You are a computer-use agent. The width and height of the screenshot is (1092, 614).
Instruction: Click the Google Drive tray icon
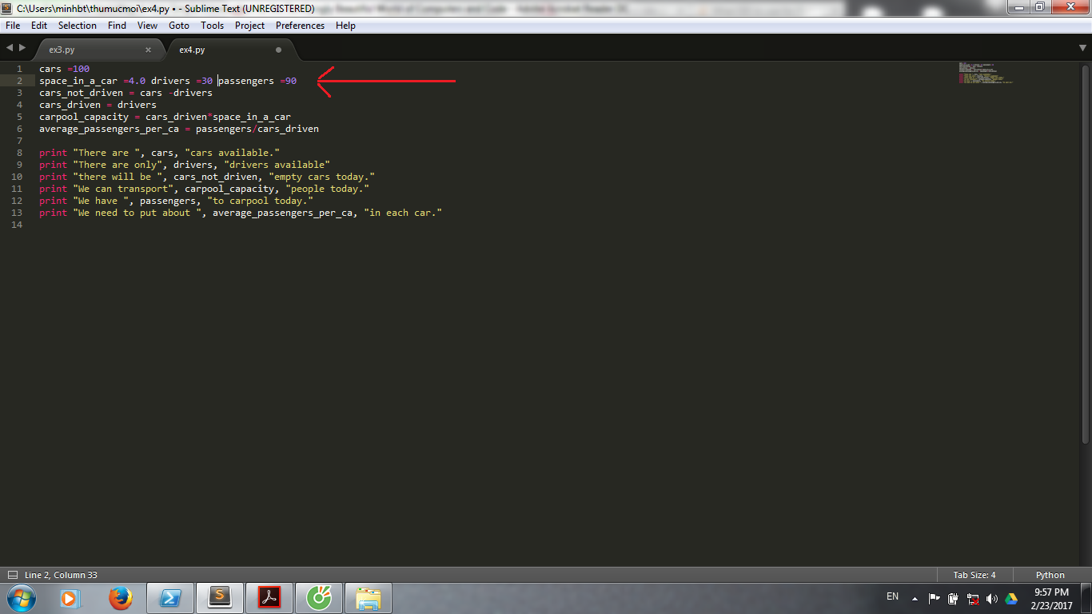[1010, 599]
